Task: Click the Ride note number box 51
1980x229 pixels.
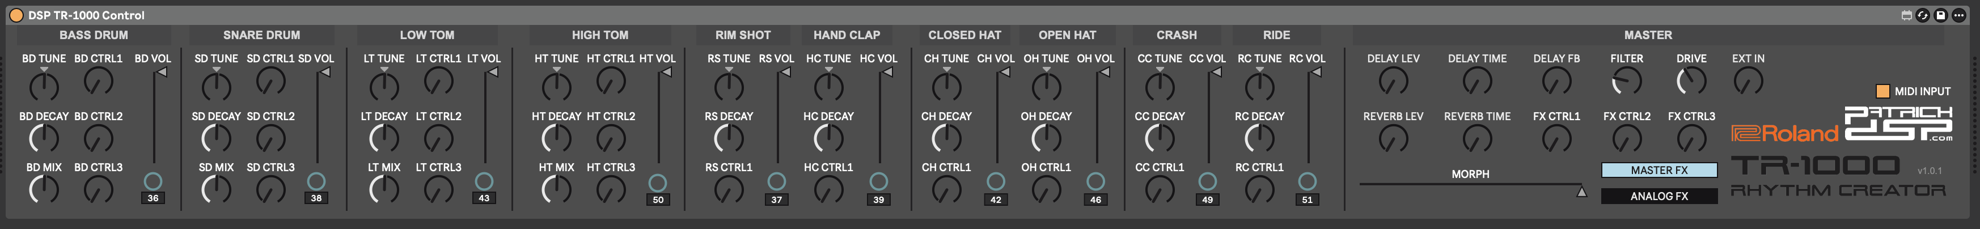Action: point(1307,200)
